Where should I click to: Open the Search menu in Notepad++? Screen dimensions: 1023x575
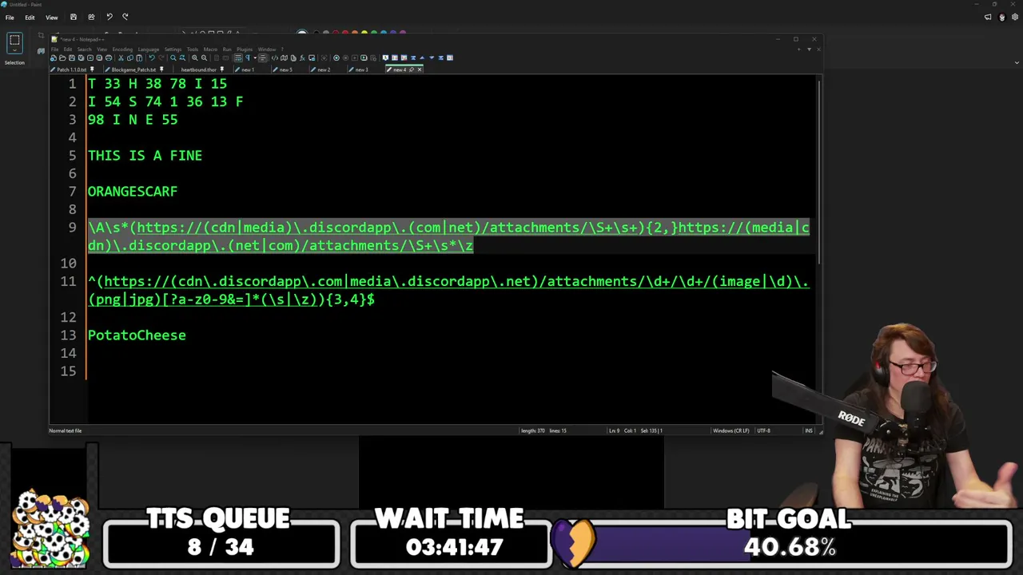tap(84, 50)
